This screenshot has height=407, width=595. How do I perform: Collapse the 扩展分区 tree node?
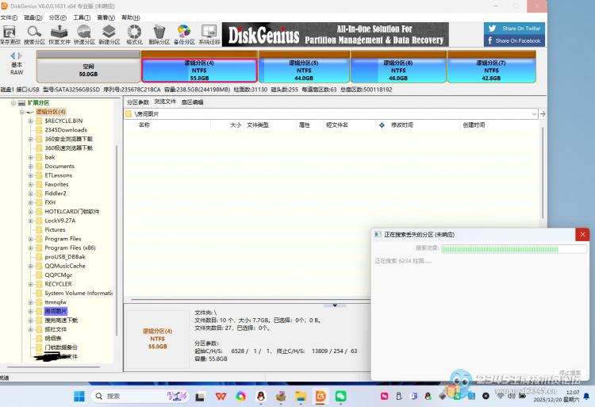tap(13, 102)
